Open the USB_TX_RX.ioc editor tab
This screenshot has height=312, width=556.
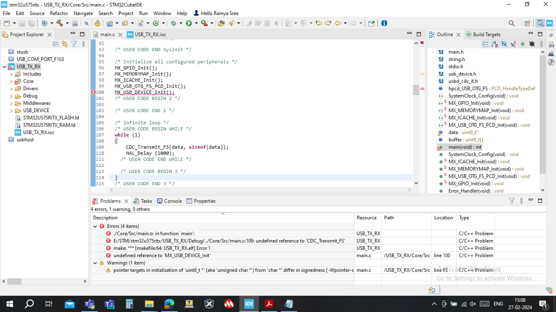[x=150, y=35]
